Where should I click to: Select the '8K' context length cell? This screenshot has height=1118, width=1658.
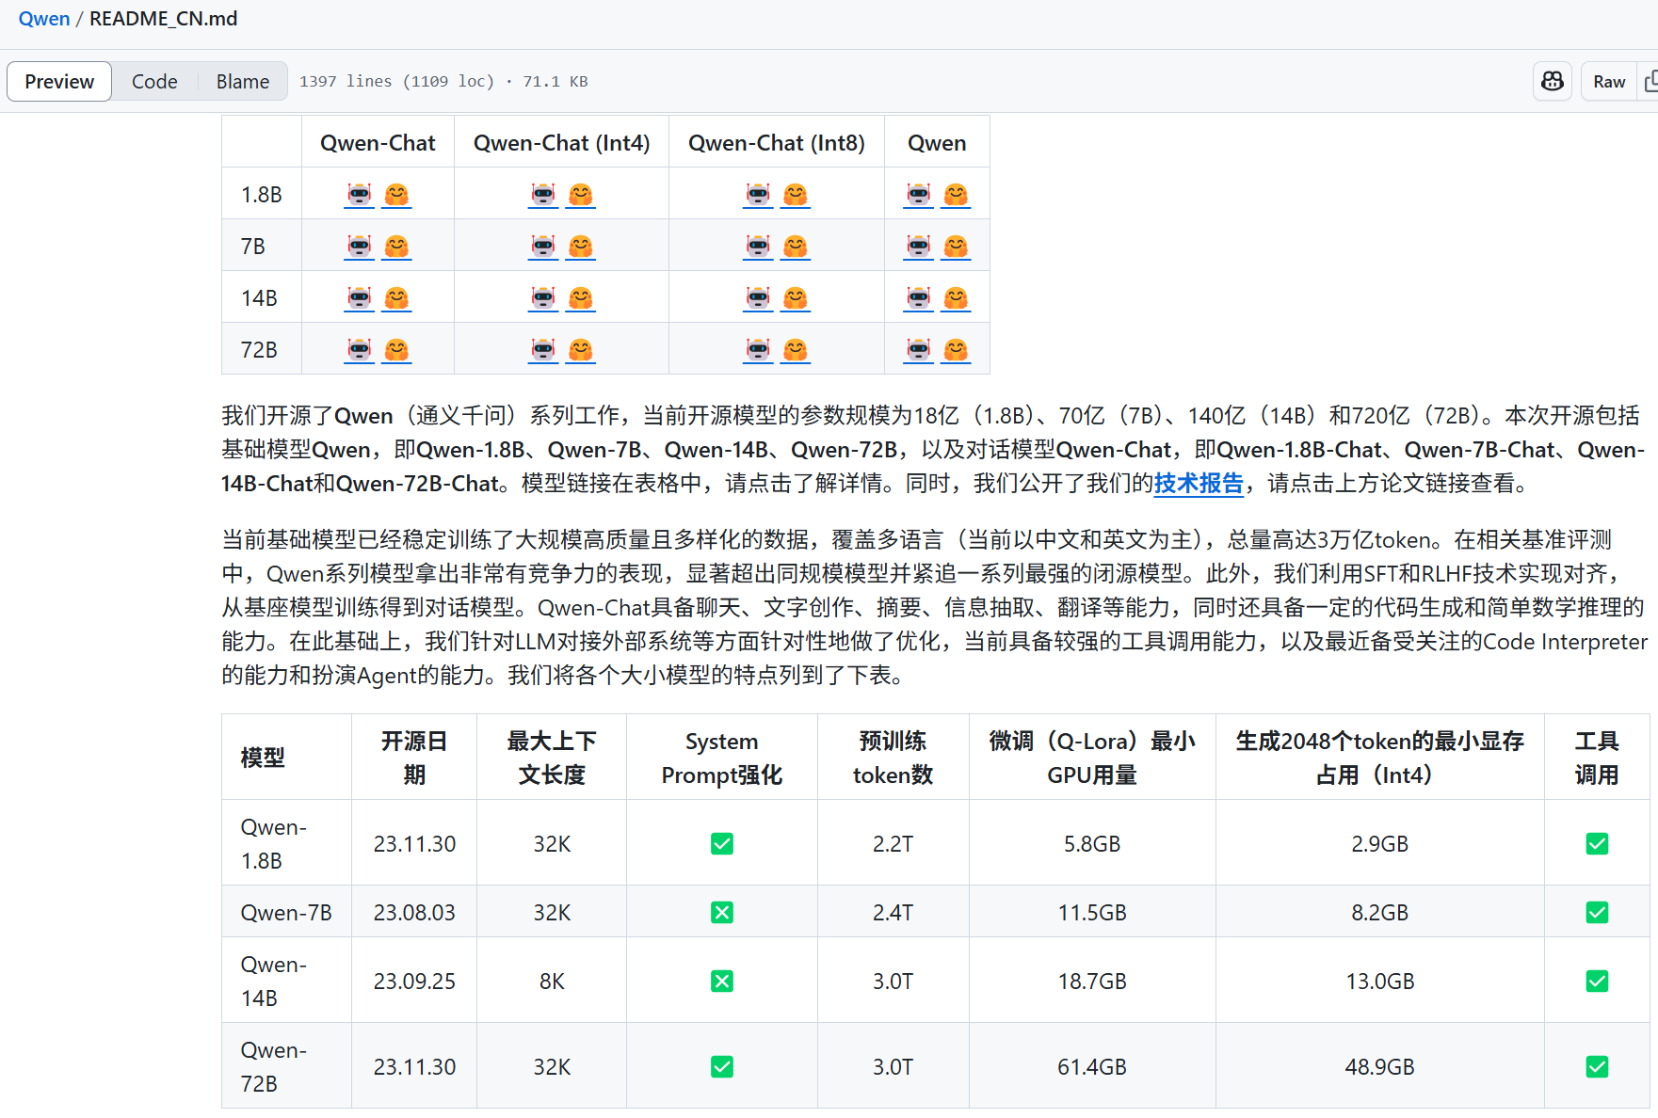[552, 982]
